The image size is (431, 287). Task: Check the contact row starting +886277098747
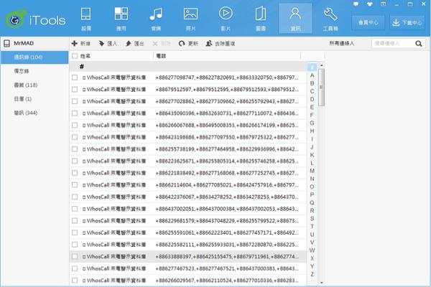point(75,77)
